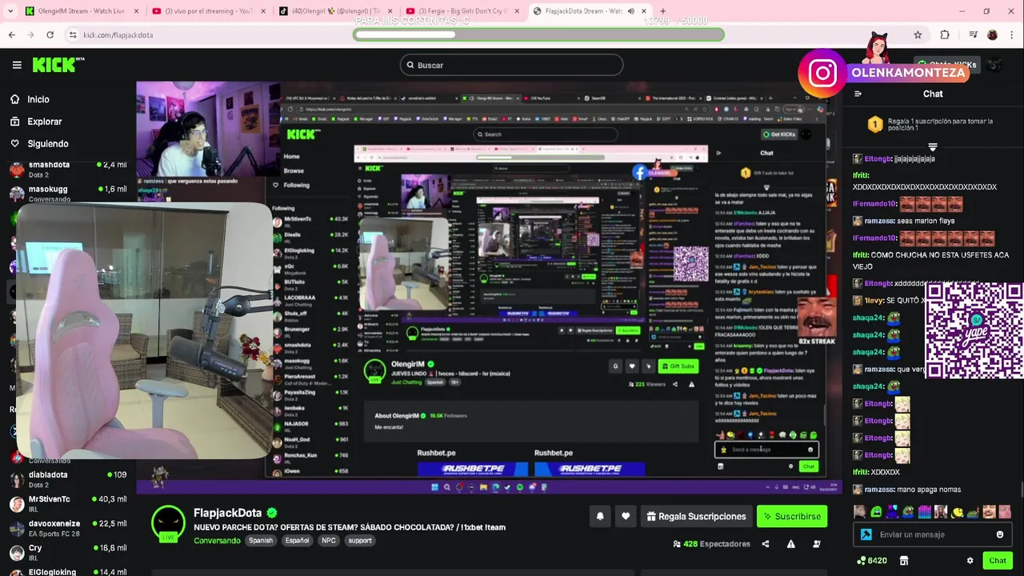The height and width of the screenshot is (576, 1024).
Task: Click the share stream icon
Action: [766, 544]
